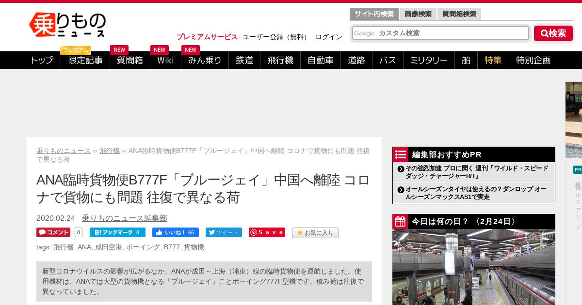Click the 飛行機 breadcrumb link
Image resolution: width=582 pixels, height=305 pixels.
pyautogui.click(x=110, y=151)
